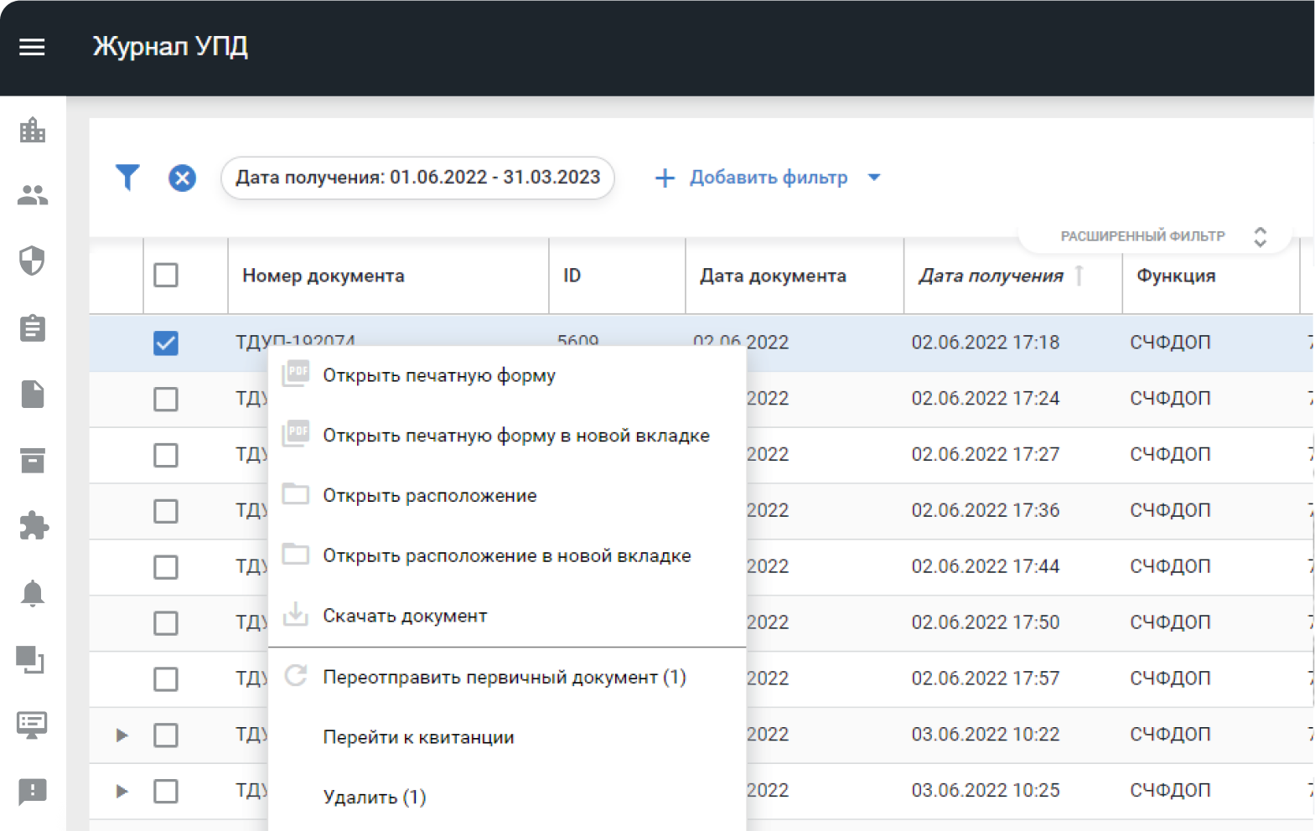The image size is (1315, 831).
Task: Select the shield security sidebar icon
Action: 33,261
